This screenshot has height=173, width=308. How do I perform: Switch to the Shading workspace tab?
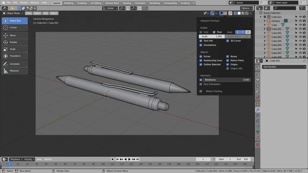127,3
